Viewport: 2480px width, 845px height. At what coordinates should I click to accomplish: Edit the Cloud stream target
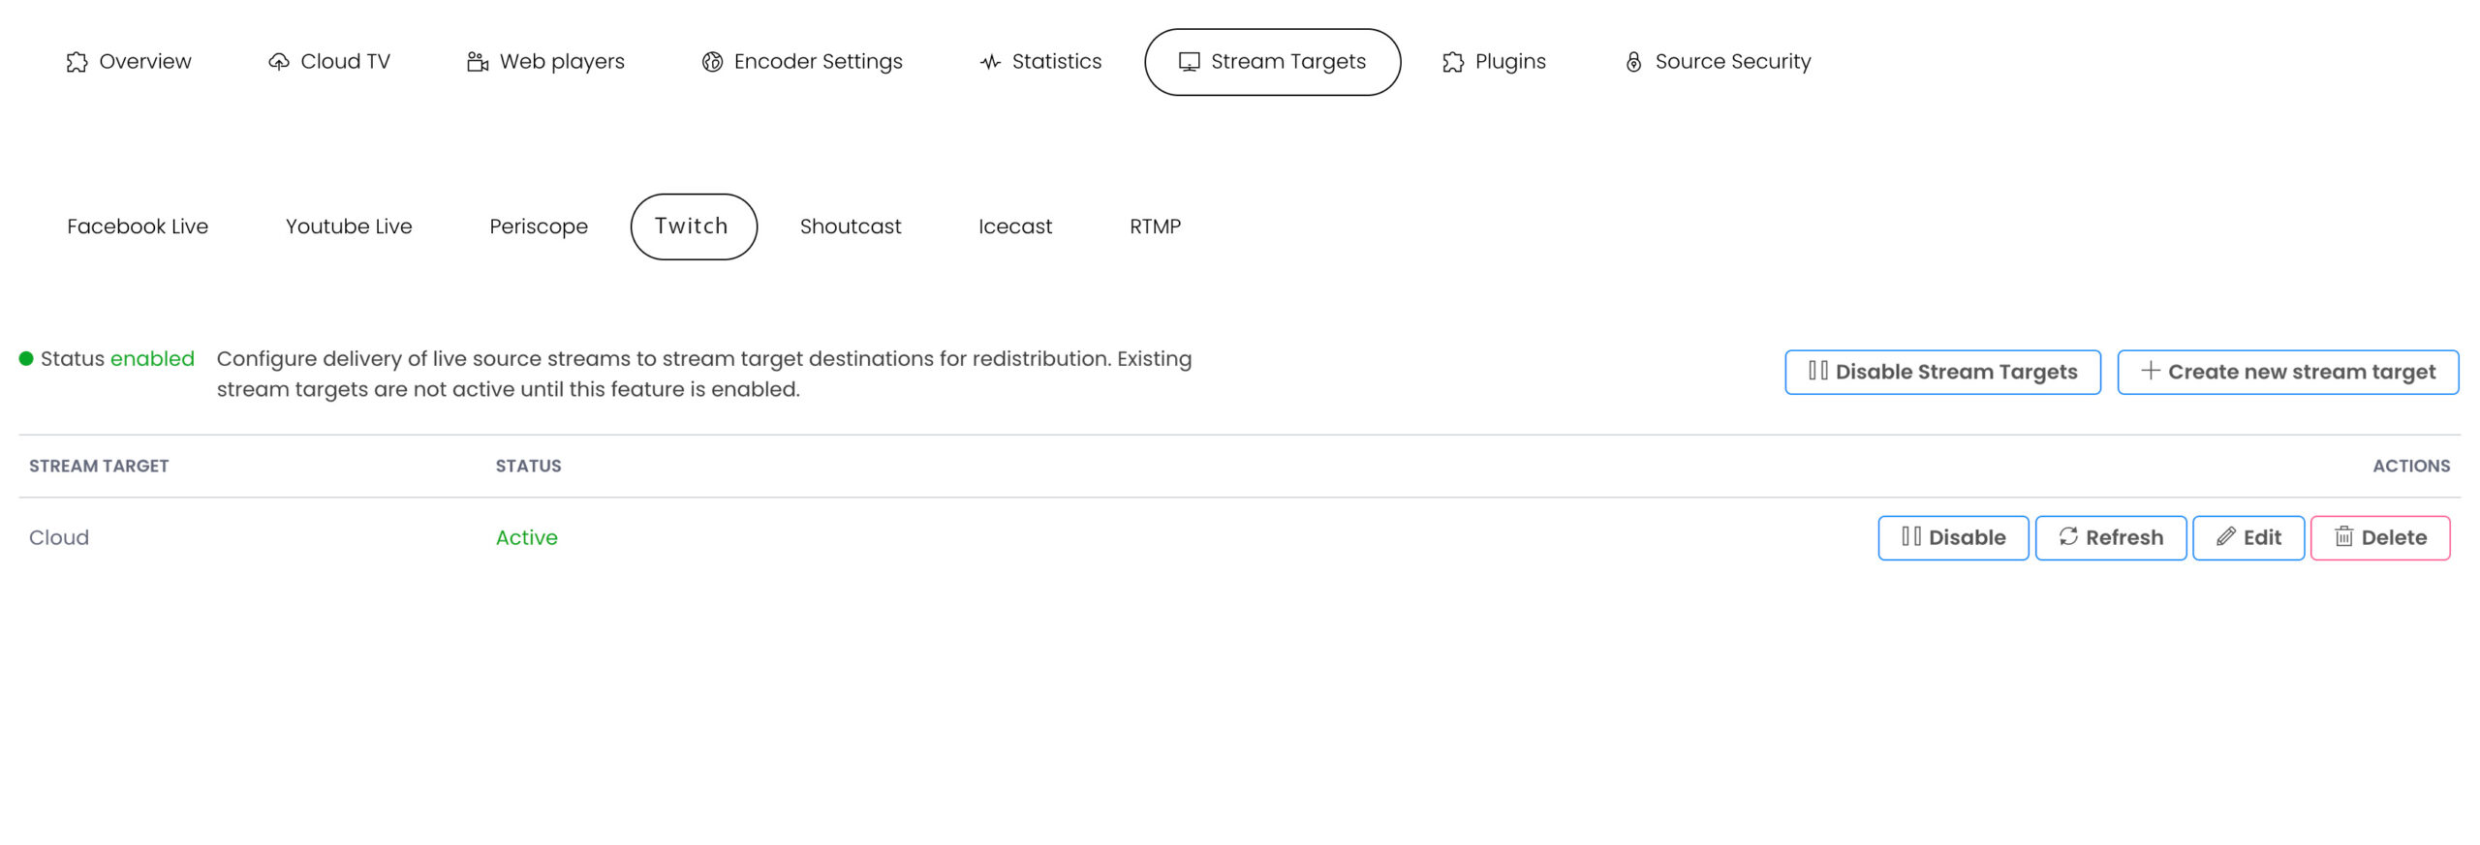click(x=2247, y=538)
